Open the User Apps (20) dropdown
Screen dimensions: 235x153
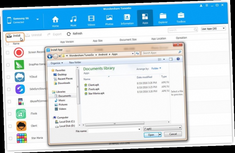pos(213,28)
